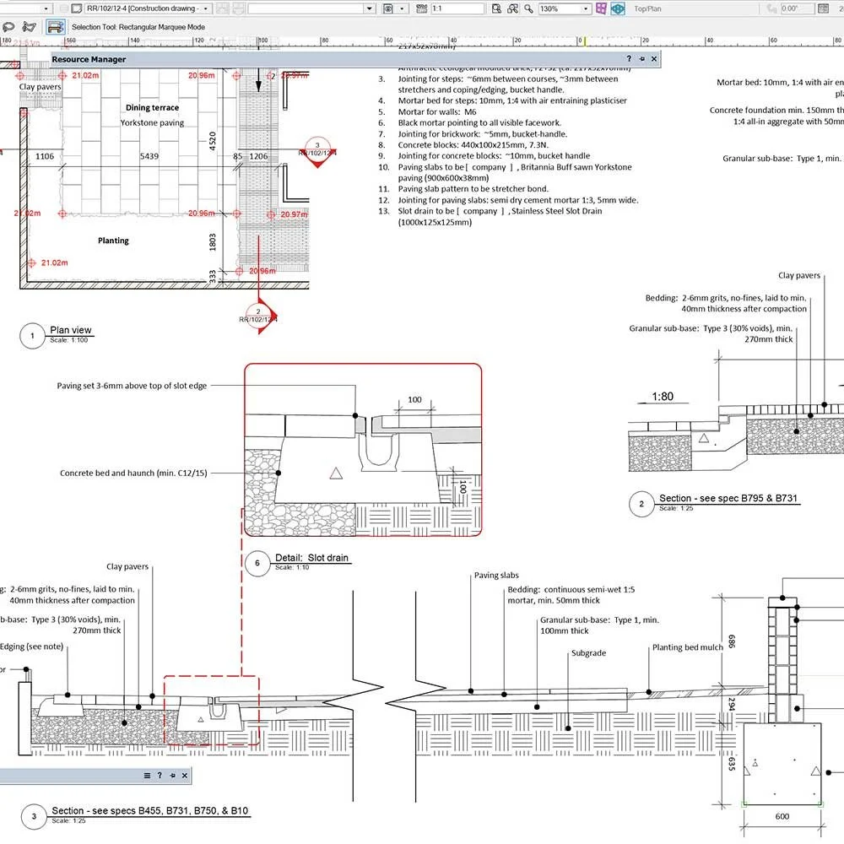Click icon right of rotation angle field
The width and height of the screenshot is (844, 844).
tap(823, 8)
